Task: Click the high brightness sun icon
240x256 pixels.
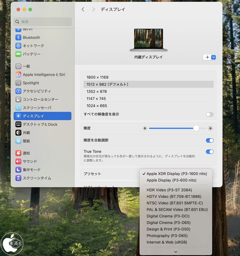Action: (210, 128)
